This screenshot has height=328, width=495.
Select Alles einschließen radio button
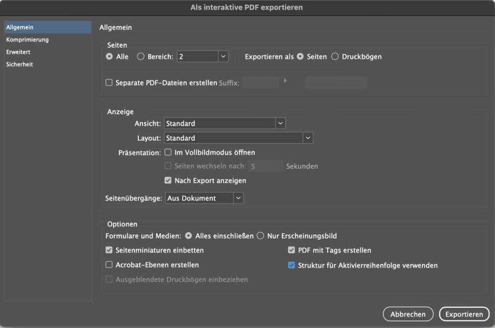[x=189, y=236]
